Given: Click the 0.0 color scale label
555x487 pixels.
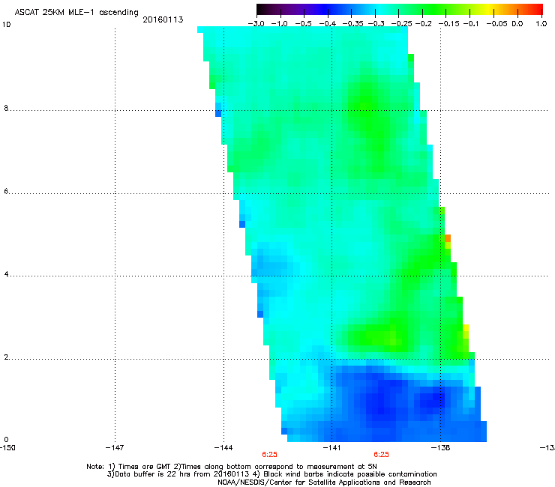Looking at the screenshot, I should point(517,24).
